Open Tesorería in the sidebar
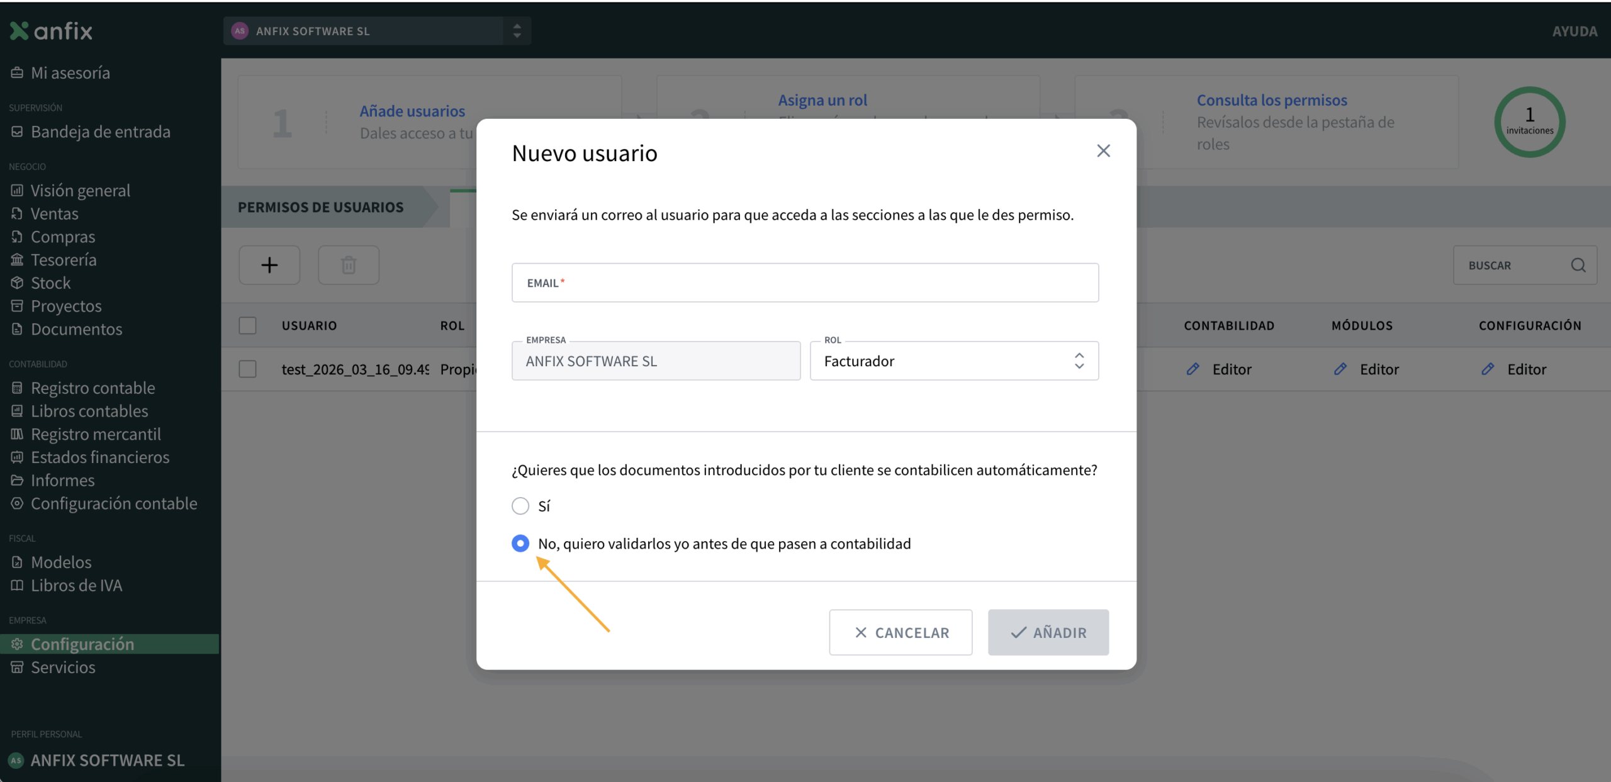Image resolution: width=1611 pixels, height=782 pixels. (64, 260)
